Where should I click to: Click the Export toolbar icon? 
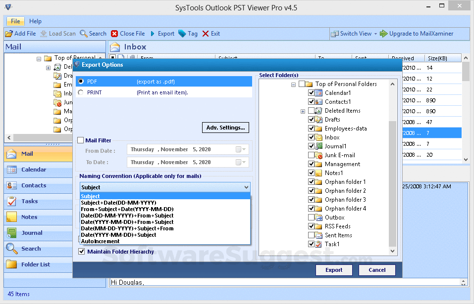(153, 34)
